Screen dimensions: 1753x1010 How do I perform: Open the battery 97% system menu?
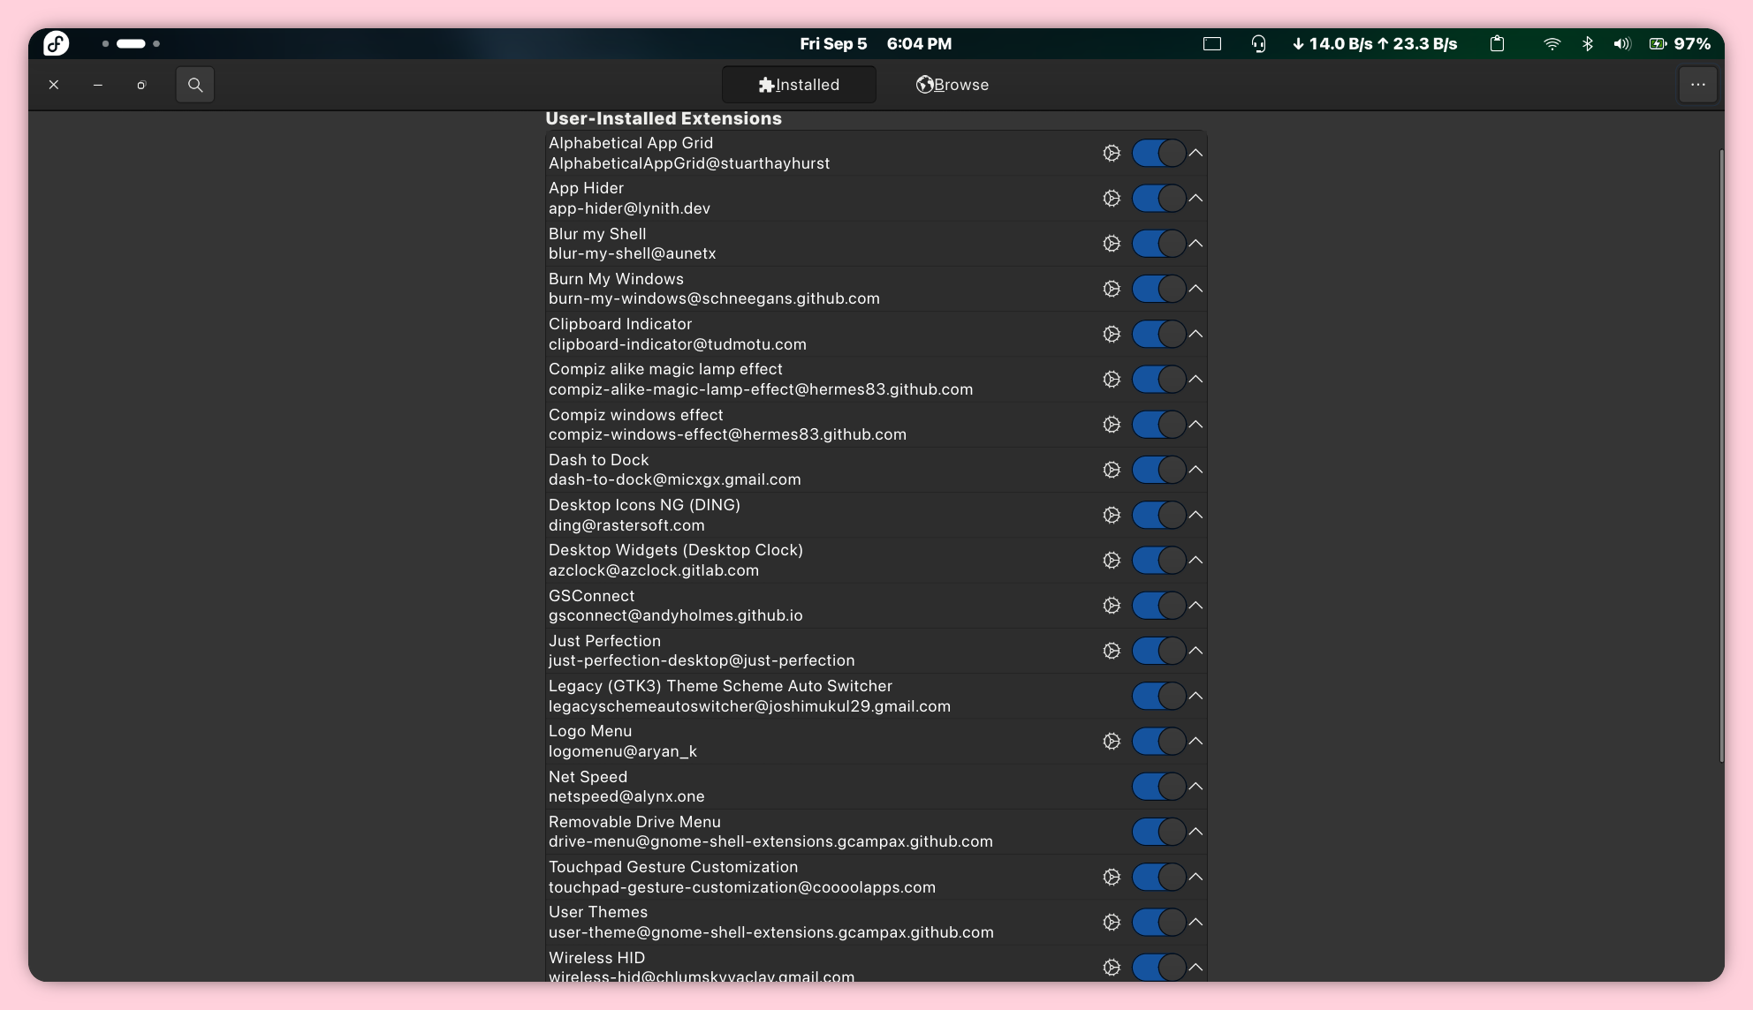click(1680, 43)
